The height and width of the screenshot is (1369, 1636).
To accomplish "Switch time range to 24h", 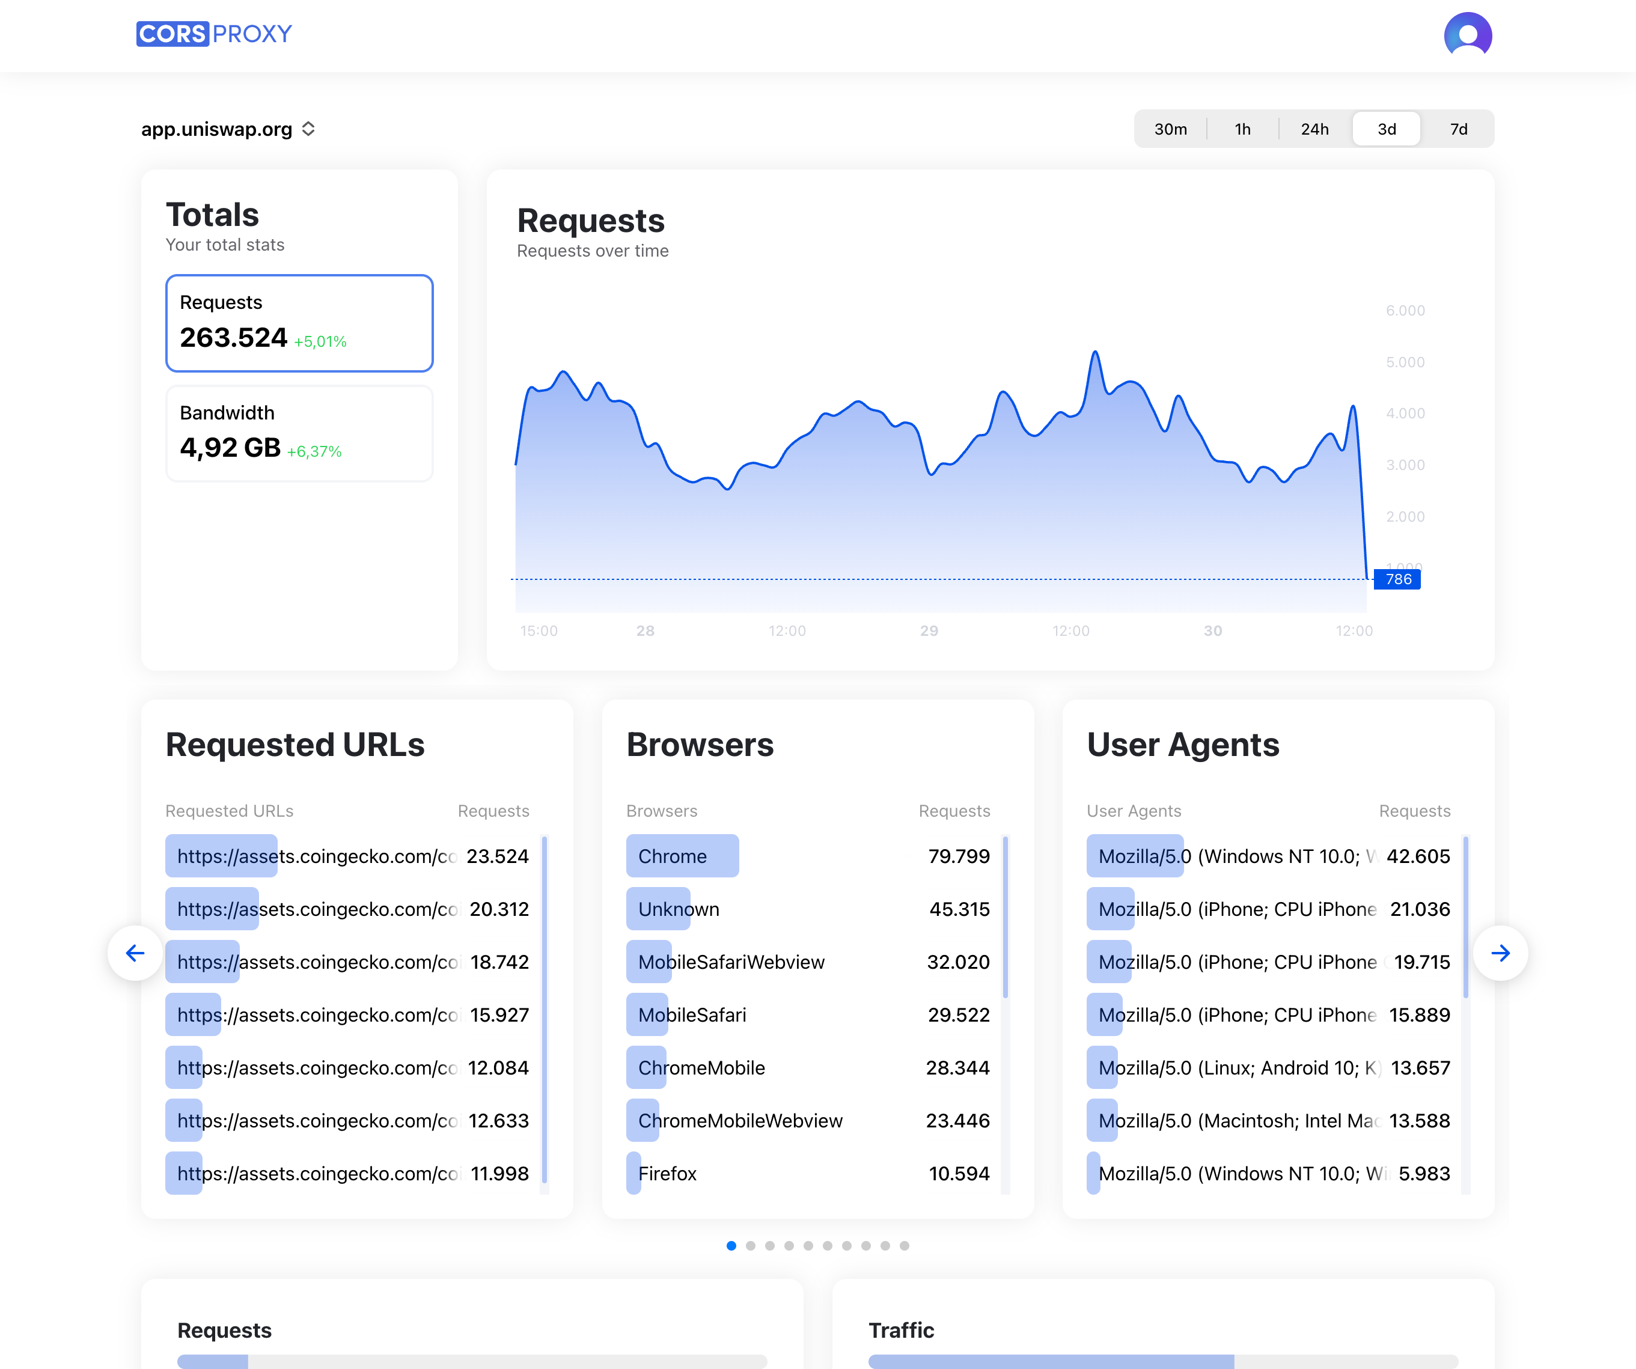I will pyautogui.click(x=1314, y=129).
